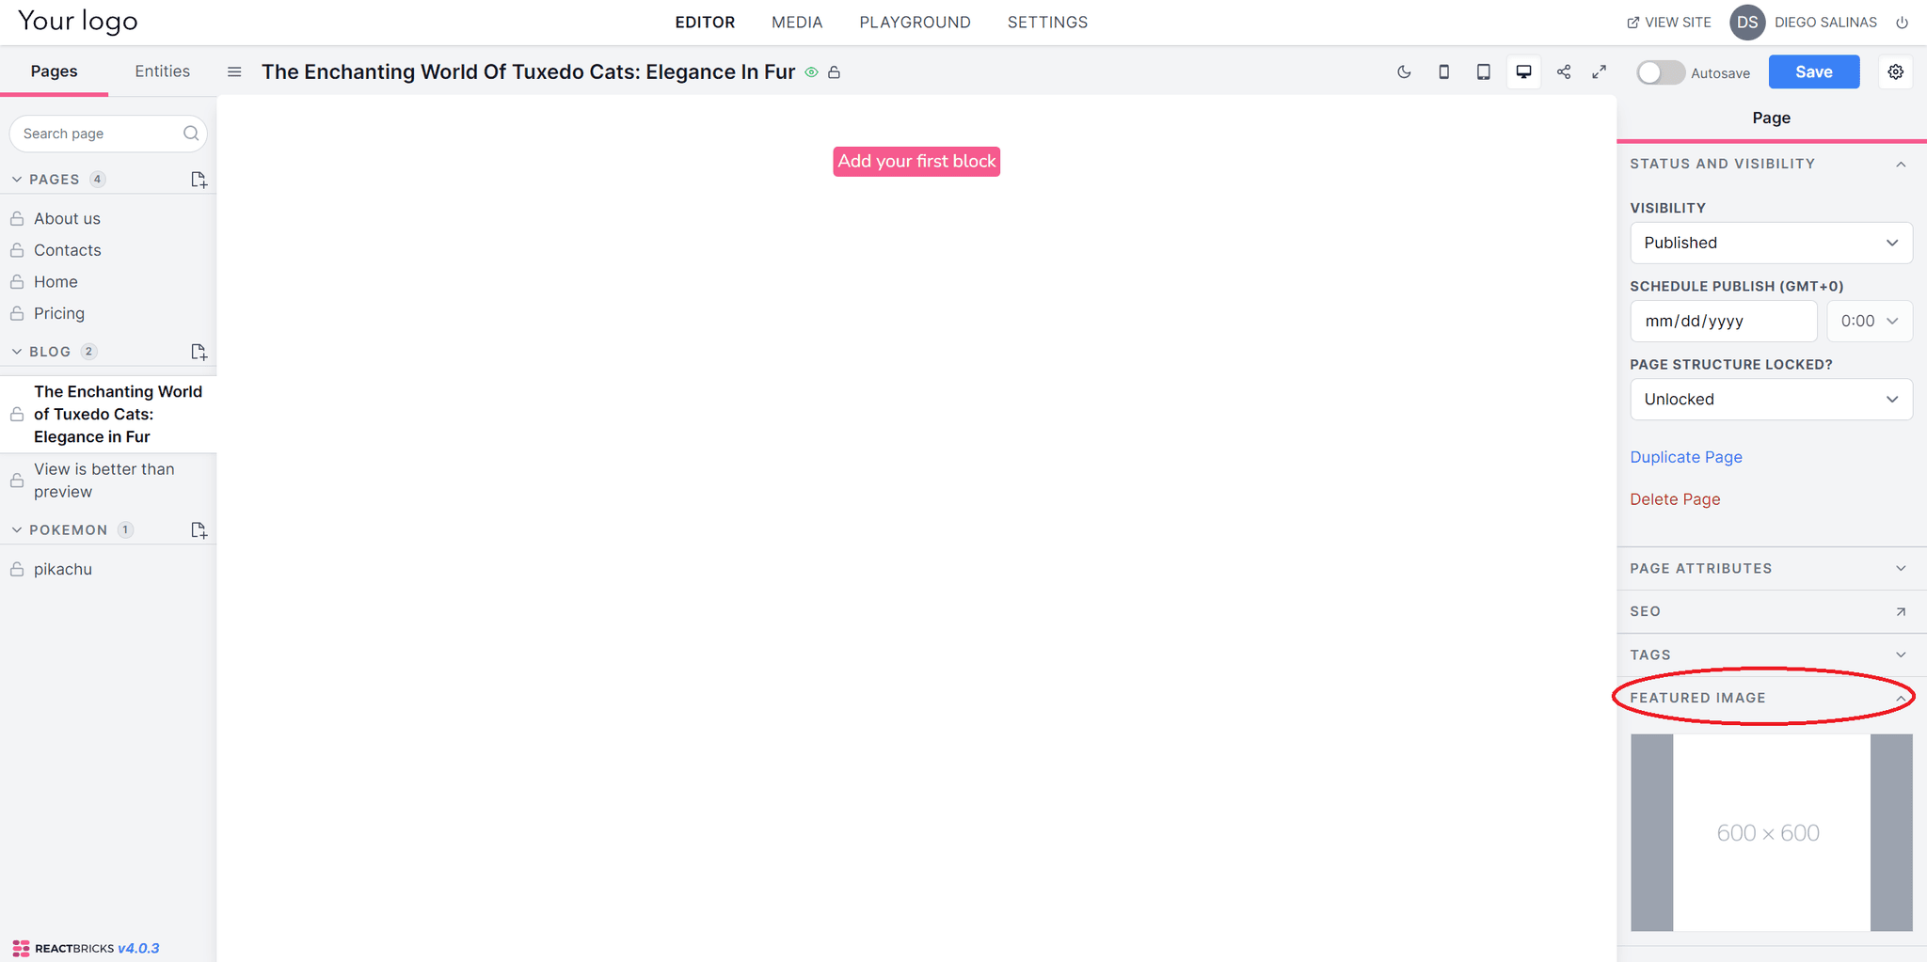Collapse the Featured Image section
The width and height of the screenshot is (1927, 962).
1901,699
